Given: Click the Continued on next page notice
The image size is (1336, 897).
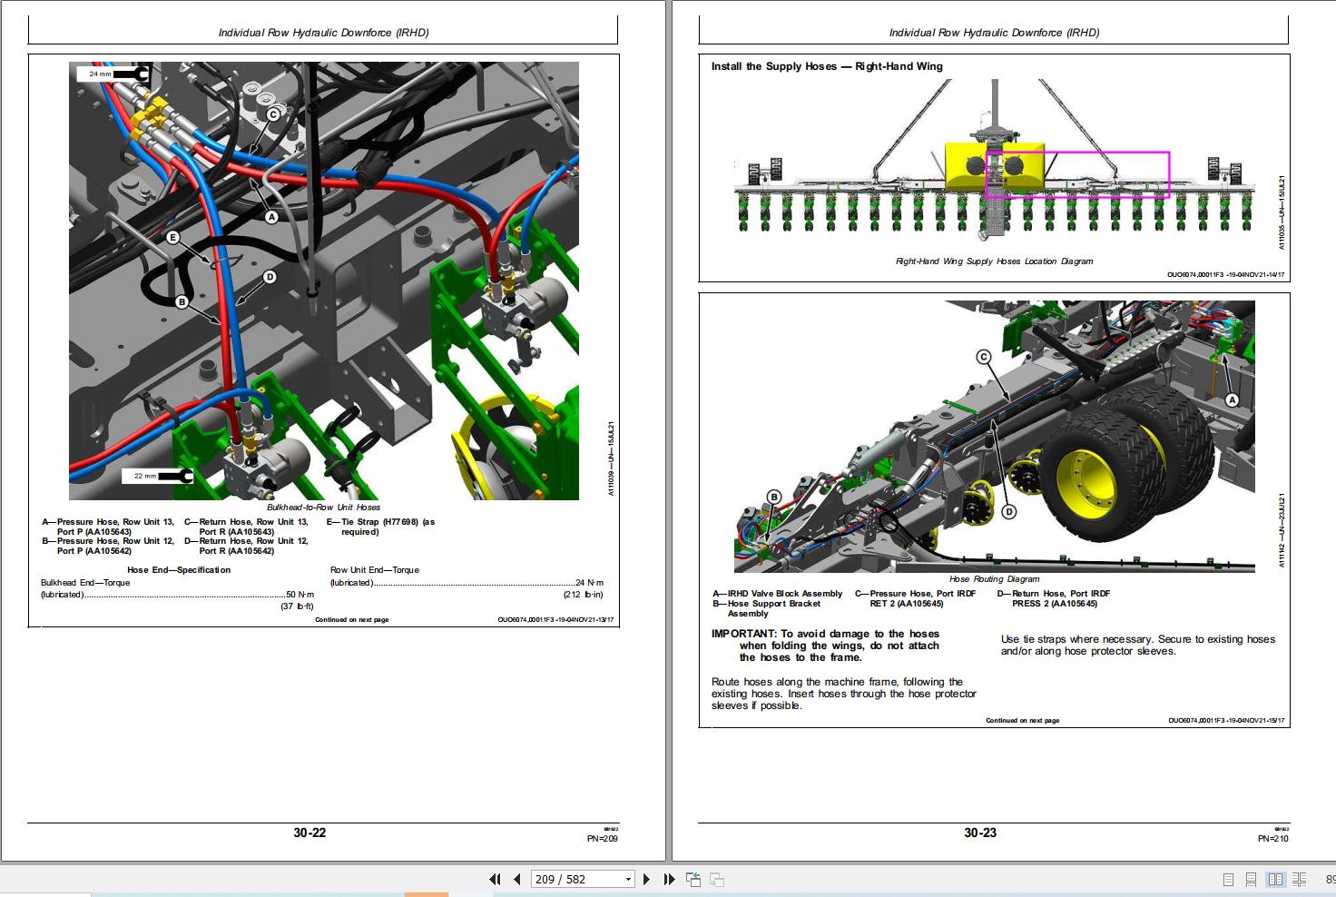Looking at the screenshot, I should point(352,619).
